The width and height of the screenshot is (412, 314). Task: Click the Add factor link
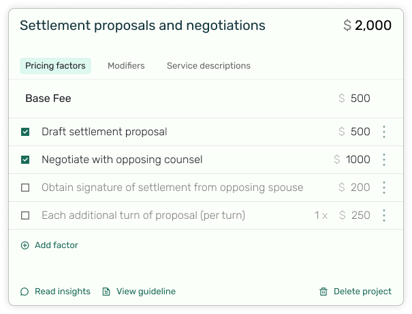(57, 245)
